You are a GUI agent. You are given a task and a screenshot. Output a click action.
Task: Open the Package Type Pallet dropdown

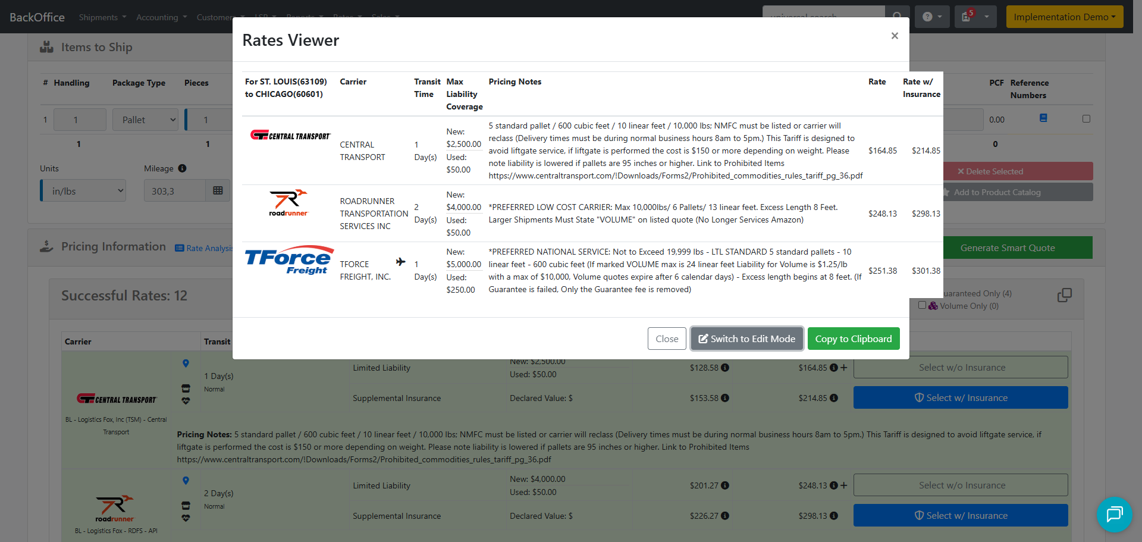click(x=146, y=120)
